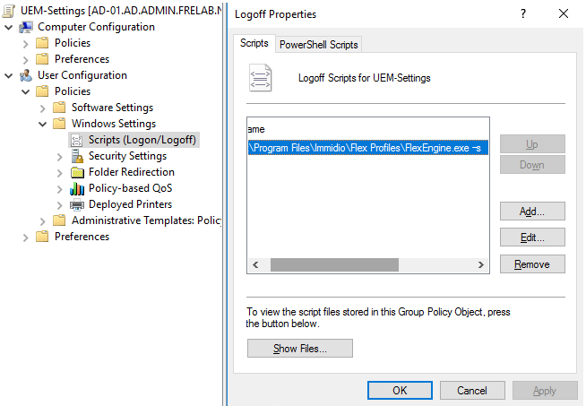Expand Administrative Templates policy node
This screenshot has height=406, width=586.
[x=43, y=220]
